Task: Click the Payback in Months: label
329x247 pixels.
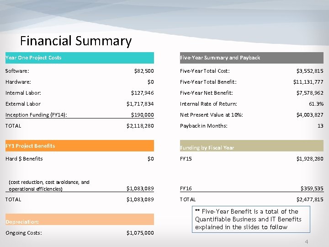Action: pyautogui.click(x=203, y=126)
